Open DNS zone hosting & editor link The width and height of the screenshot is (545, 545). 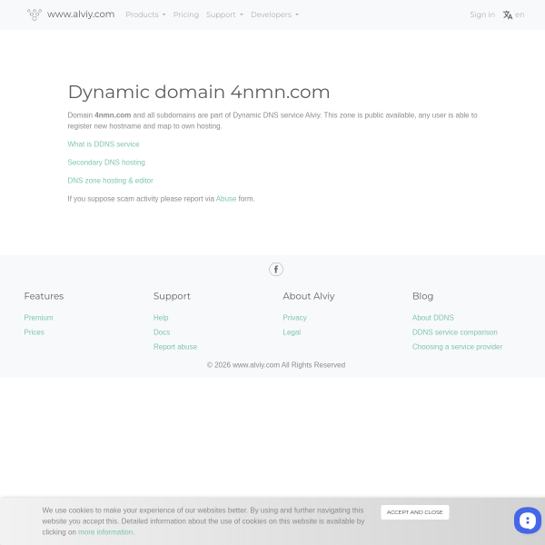(x=110, y=181)
